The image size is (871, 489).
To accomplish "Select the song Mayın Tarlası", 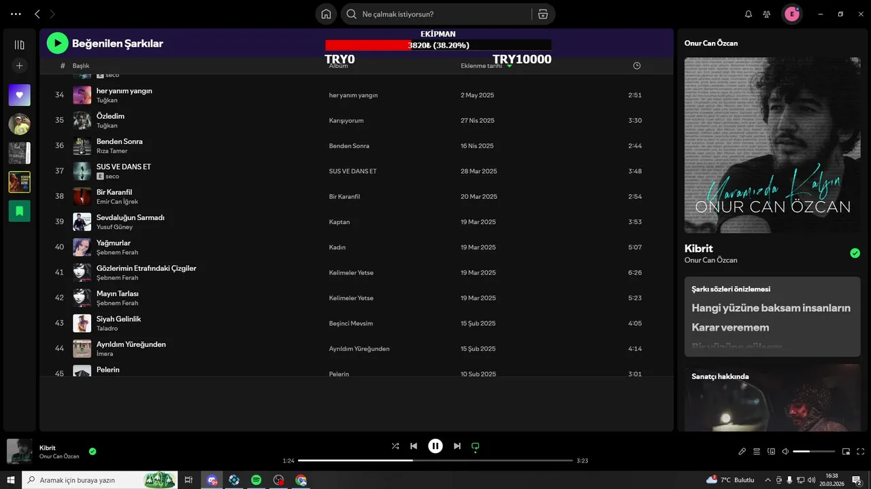I will click(x=118, y=293).
